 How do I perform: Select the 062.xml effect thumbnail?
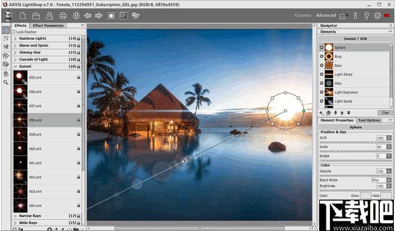point(20,177)
